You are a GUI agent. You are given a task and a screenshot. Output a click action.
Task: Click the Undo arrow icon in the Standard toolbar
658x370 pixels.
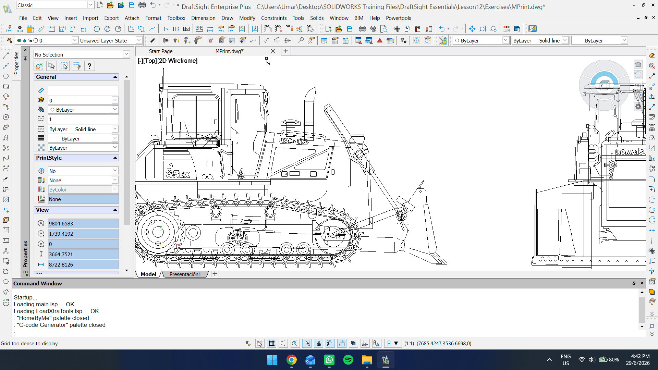pos(442,29)
